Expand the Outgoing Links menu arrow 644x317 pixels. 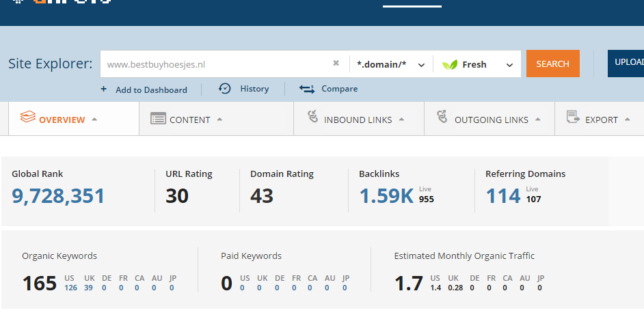click(537, 120)
